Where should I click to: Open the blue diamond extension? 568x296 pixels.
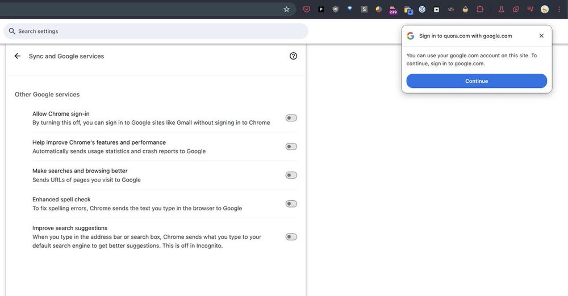349,9
